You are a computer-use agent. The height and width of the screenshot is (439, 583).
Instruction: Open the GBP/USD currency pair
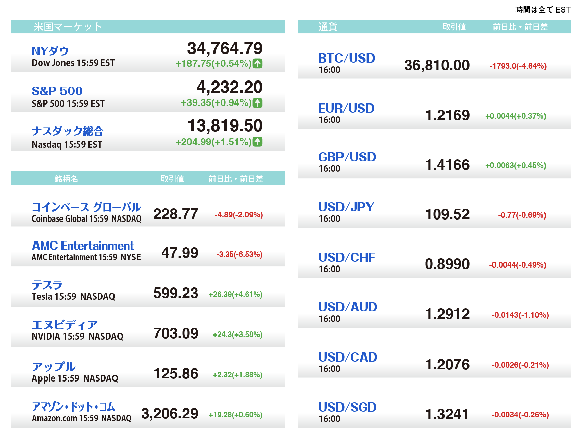coord(347,157)
